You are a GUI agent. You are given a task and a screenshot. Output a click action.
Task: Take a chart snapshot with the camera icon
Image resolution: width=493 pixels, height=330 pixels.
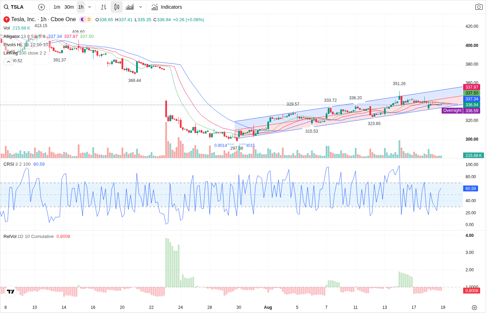point(479,7)
